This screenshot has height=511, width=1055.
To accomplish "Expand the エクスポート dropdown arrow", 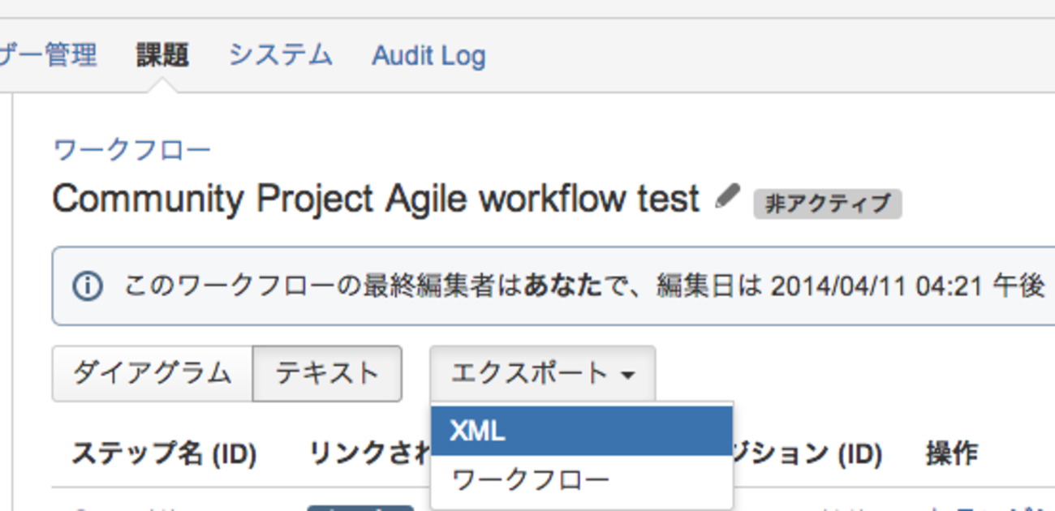I will (627, 375).
